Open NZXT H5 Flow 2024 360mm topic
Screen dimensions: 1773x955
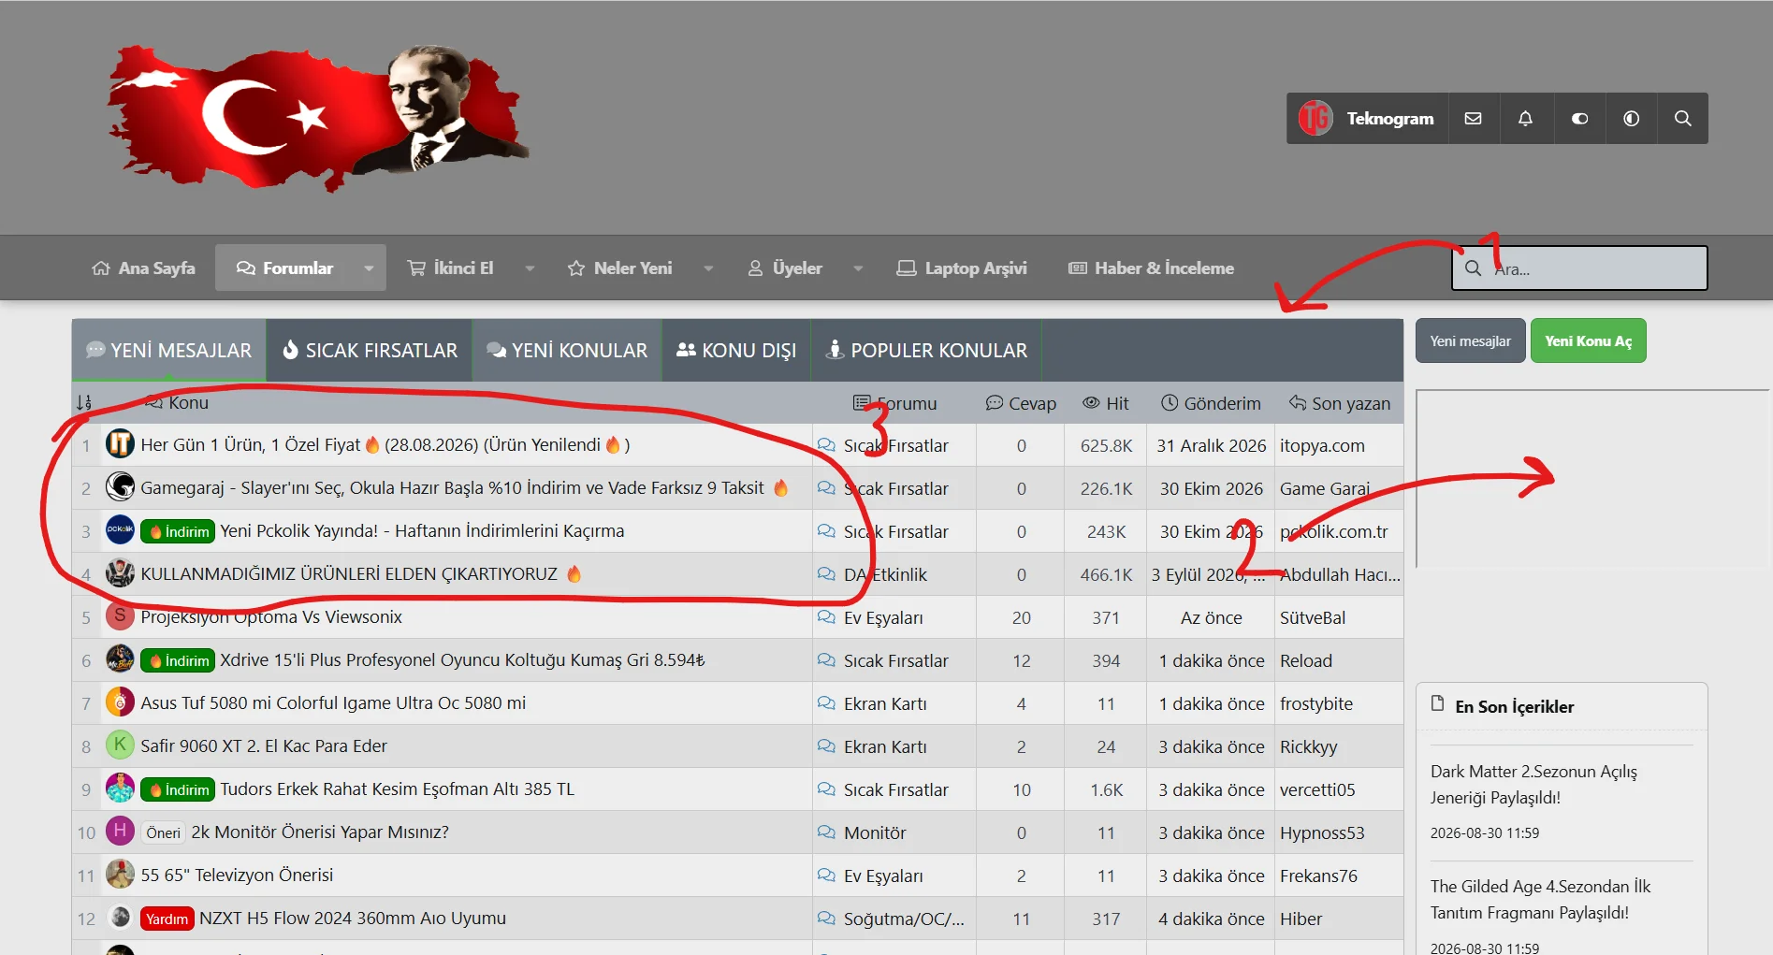point(353,918)
